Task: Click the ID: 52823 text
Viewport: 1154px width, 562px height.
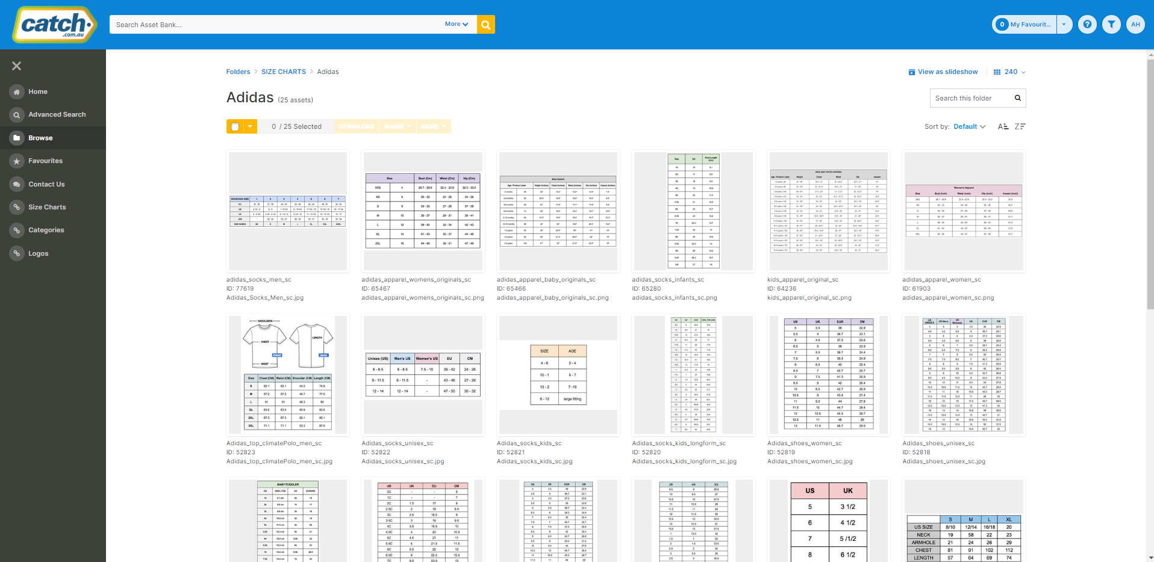Action: click(241, 452)
